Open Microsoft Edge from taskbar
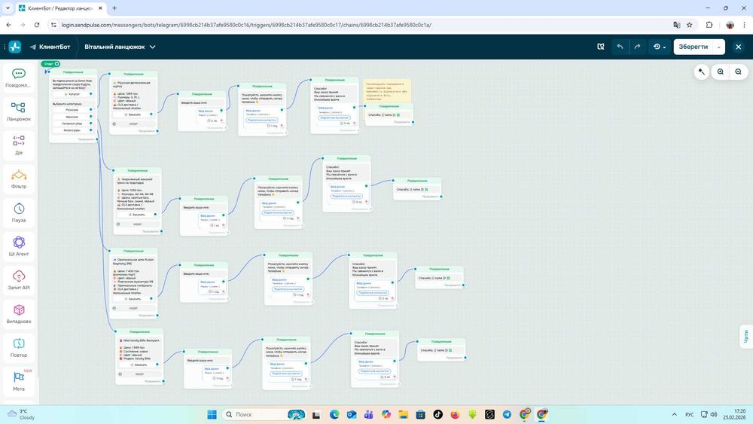The image size is (753, 424). tap(334, 414)
